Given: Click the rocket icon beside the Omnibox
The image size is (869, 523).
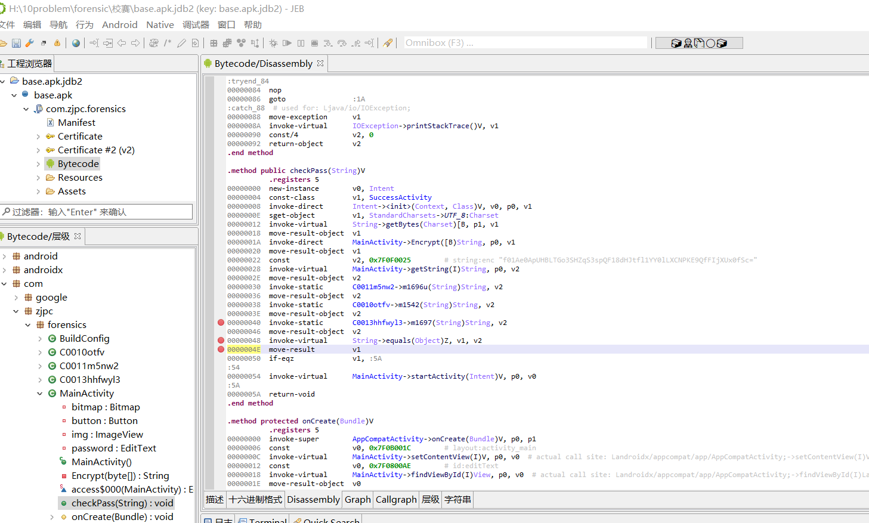Looking at the screenshot, I should tap(388, 43).
